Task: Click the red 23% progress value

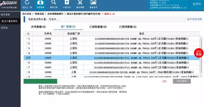Action: pyautogui.click(x=164, y=81)
